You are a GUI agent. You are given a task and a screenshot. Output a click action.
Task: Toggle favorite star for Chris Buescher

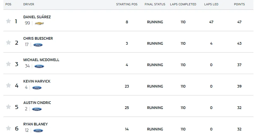coord(8,42)
